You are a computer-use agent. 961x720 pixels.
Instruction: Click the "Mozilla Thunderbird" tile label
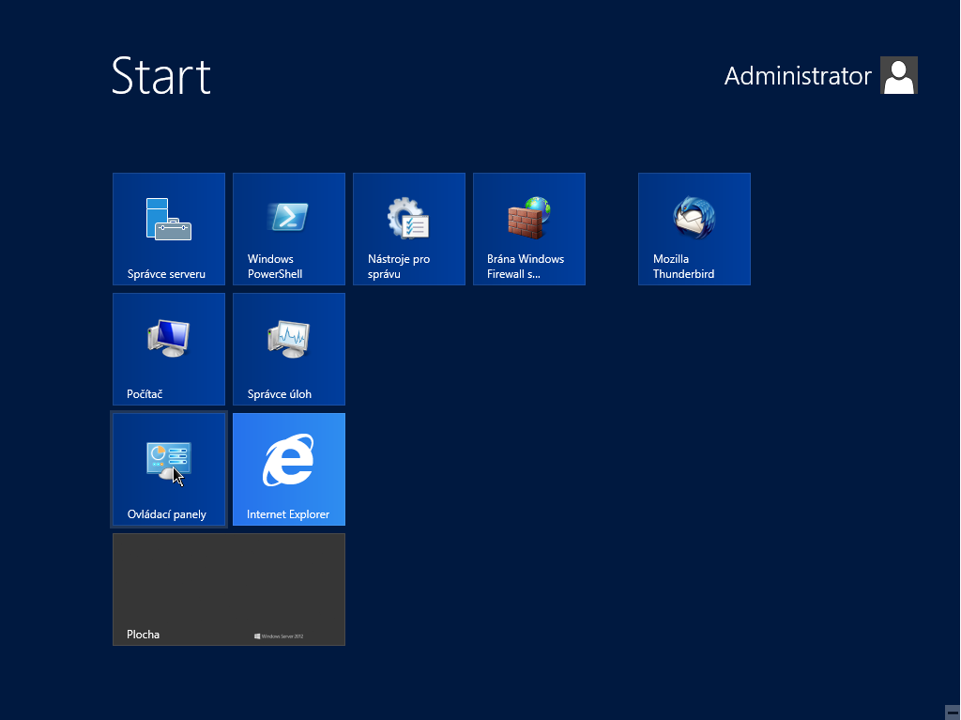coord(683,267)
